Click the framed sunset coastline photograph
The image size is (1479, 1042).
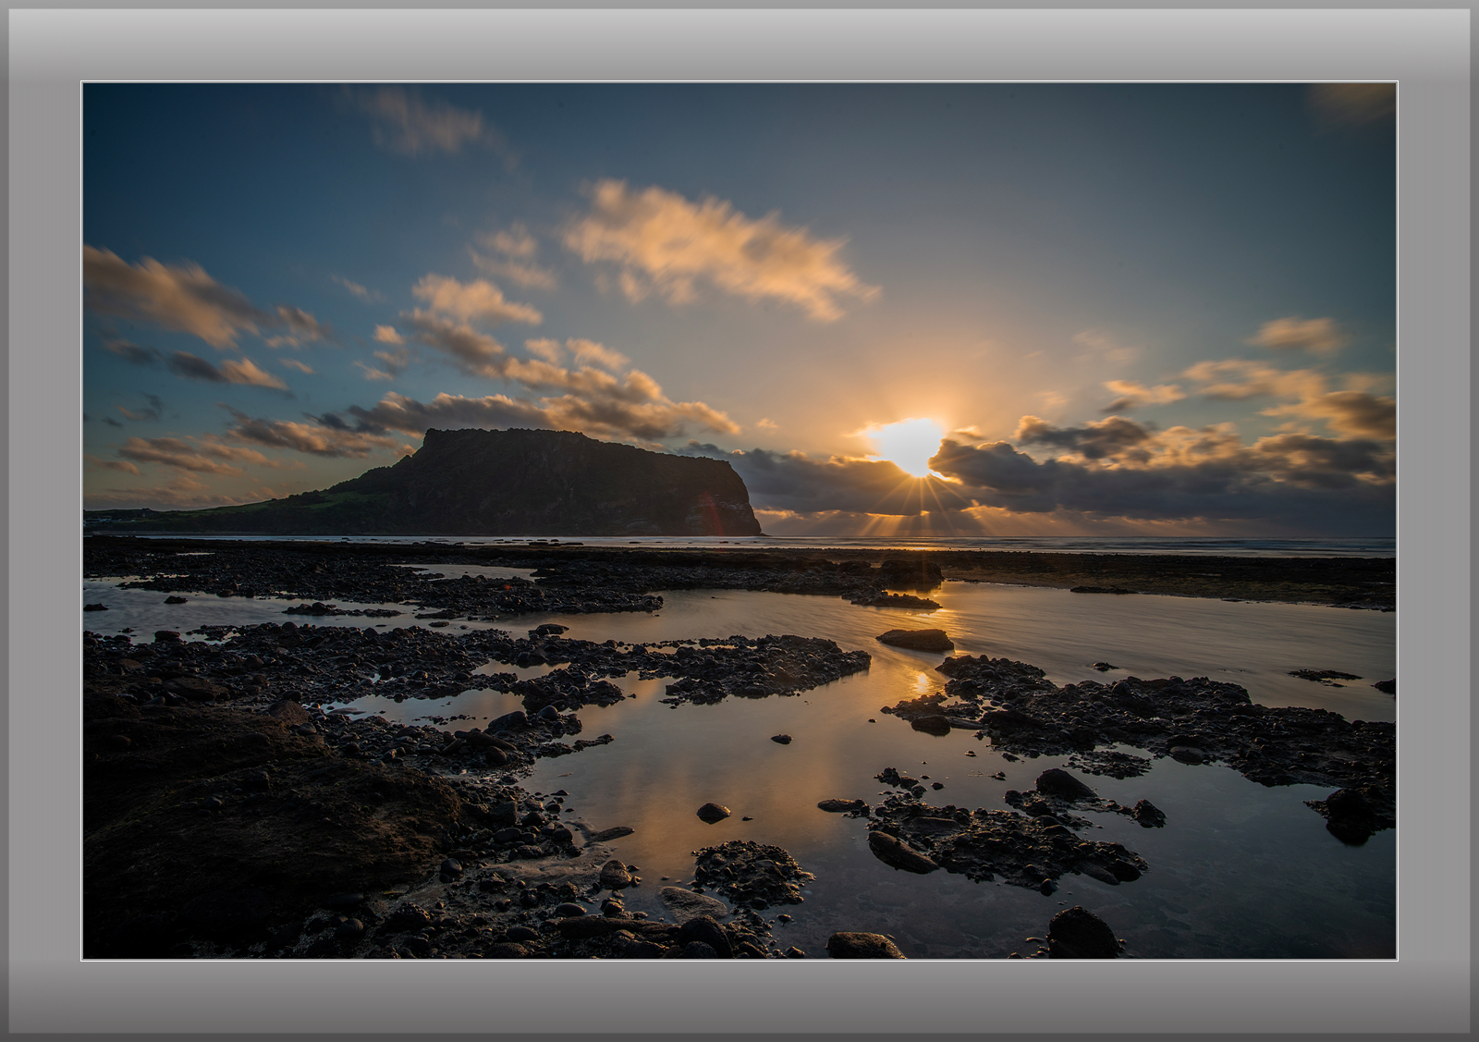739,521
